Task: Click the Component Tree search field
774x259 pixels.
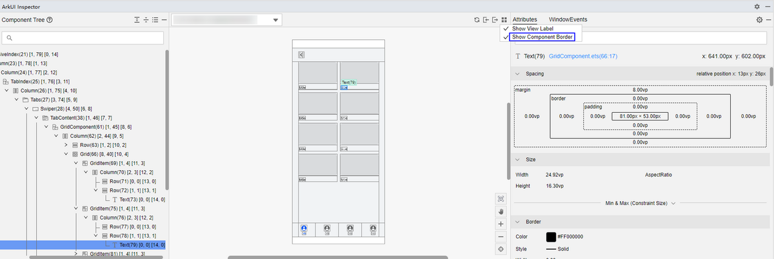Action: pyautogui.click(x=84, y=39)
